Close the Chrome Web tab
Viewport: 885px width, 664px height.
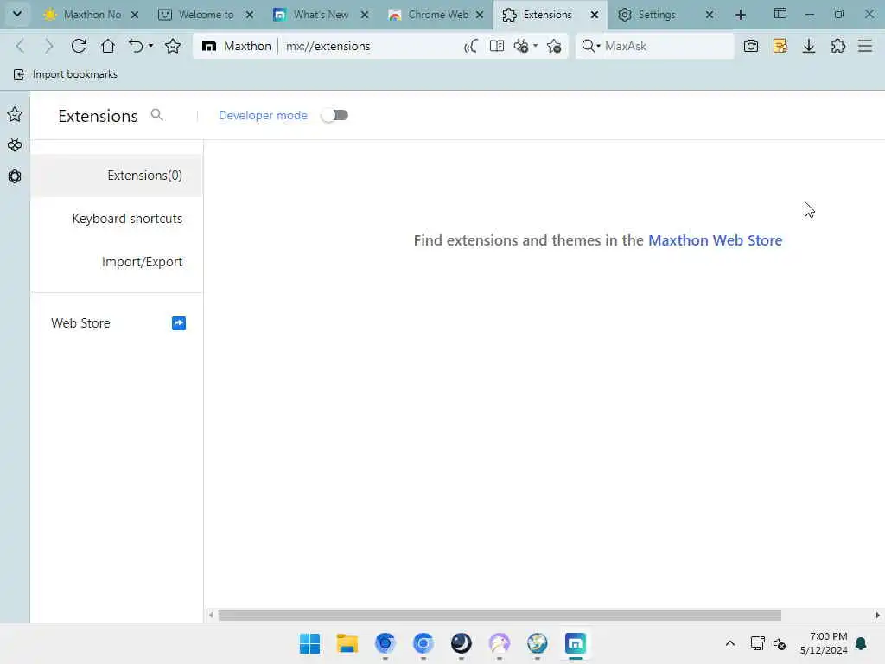point(480,15)
